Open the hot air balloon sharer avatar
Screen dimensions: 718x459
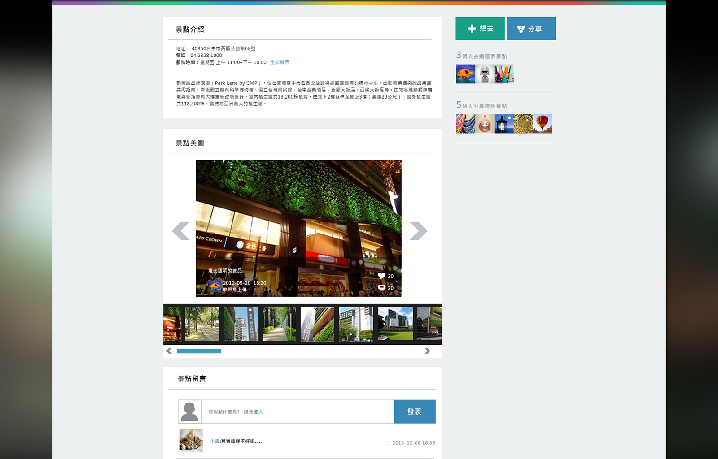point(543,124)
